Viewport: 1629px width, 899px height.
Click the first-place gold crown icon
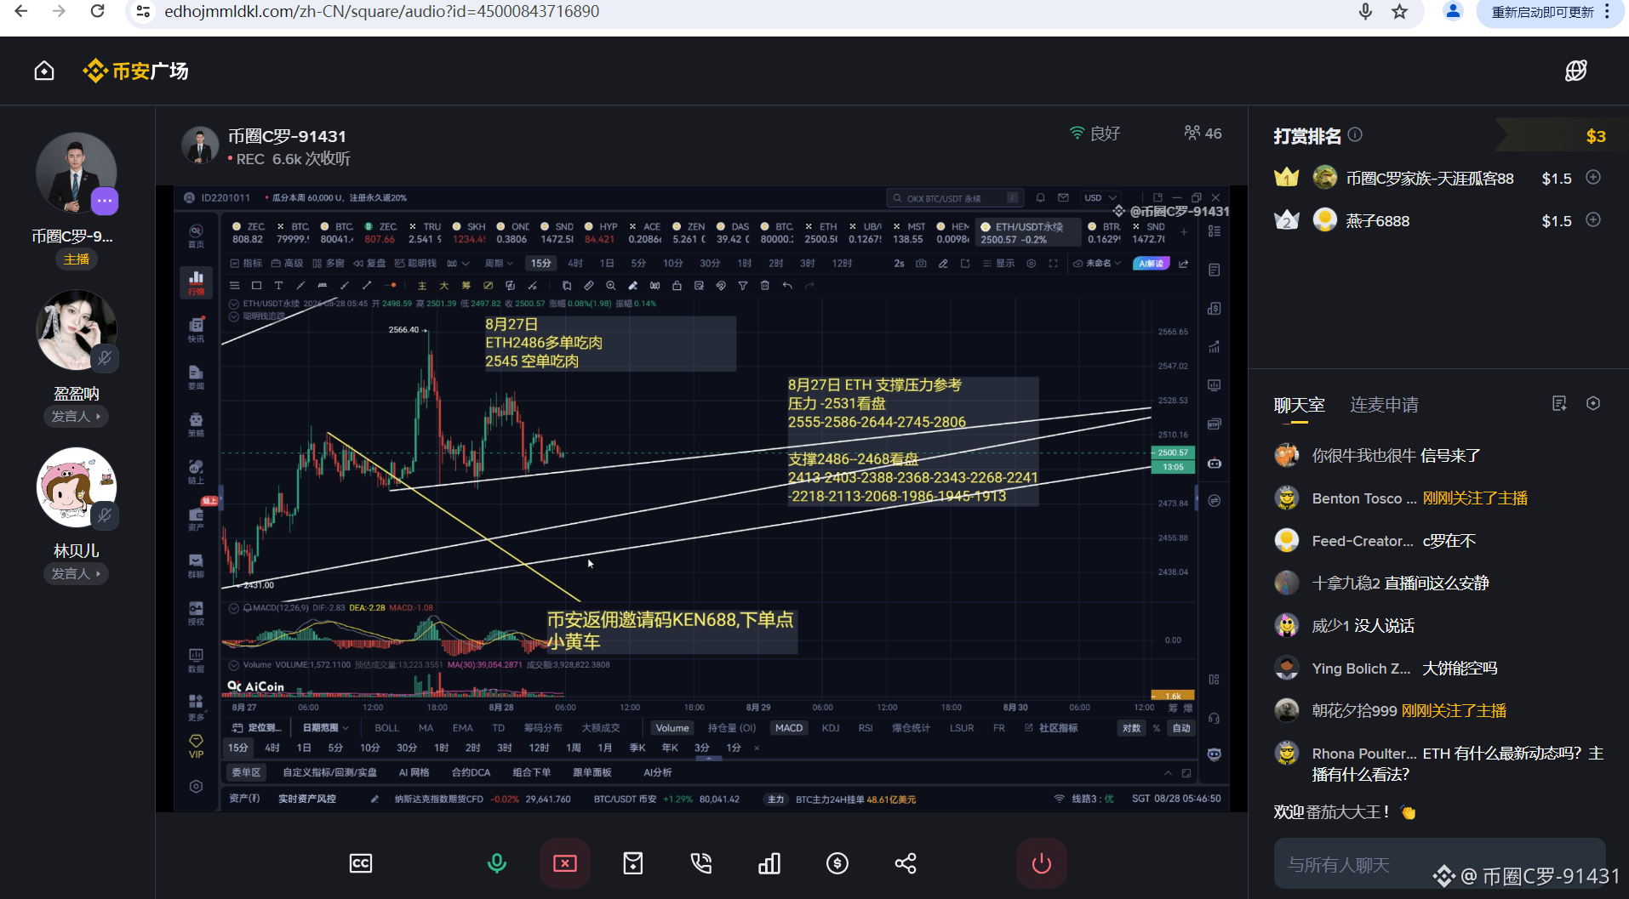[x=1286, y=178]
